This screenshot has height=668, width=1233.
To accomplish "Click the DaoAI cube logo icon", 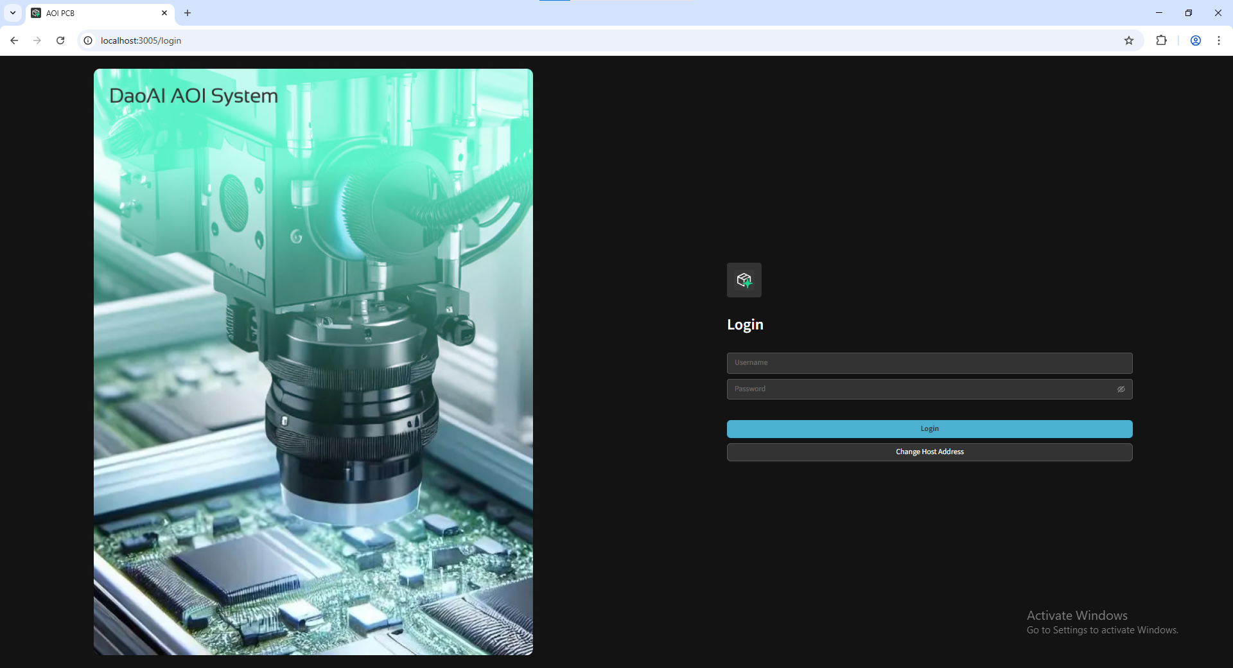I will click(744, 280).
